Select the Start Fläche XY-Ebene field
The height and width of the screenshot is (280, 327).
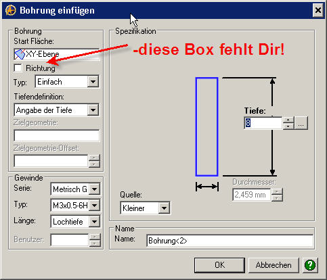pyautogui.click(x=56, y=54)
